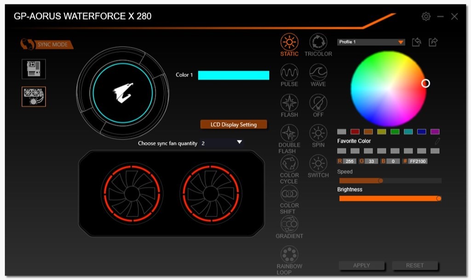Image resolution: width=471 pixels, height=280 pixels.
Task: Select the SWITCH lighting effect
Action: point(318,163)
